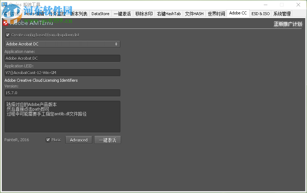Expand the Adobe Acrobat DC product dropdown
The image size is (307, 193).
(x=62, y=44)
